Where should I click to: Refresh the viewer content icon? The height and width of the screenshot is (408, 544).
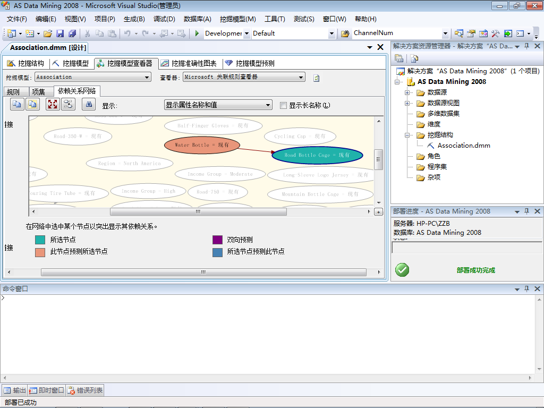pos(317,78)
